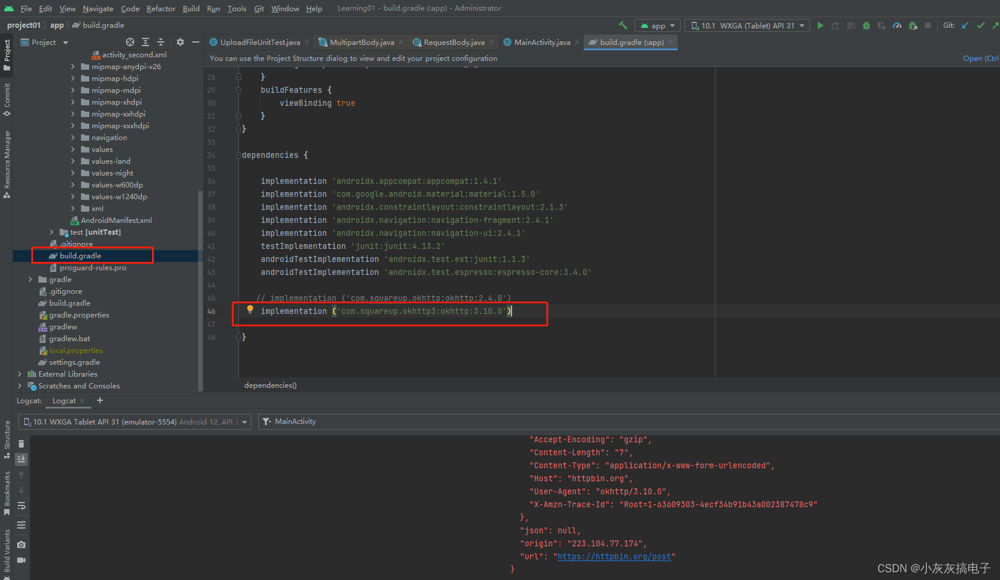Open the Resource Manager side tab
Image resolution: width=1000 pixels, height=580 pixels.
coord(7,164)
